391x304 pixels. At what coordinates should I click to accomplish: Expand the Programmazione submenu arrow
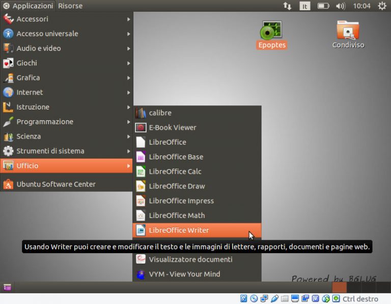coord(128,122)
